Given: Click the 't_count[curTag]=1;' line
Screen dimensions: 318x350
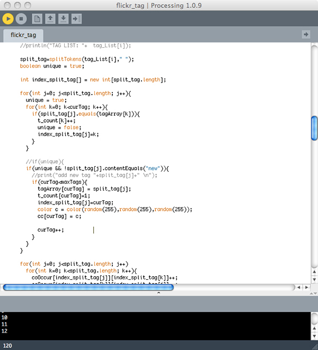Looking at the screenshot, I should [64, 196].
